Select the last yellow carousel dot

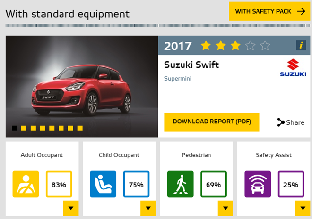(x=80, y=128)
